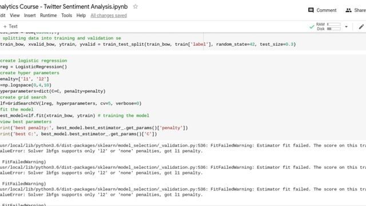Click the Share button

(x=356, y=10)
